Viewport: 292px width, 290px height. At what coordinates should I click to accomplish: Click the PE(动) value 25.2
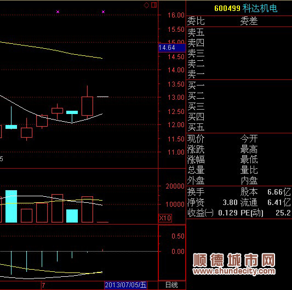[x=283, y=213]
